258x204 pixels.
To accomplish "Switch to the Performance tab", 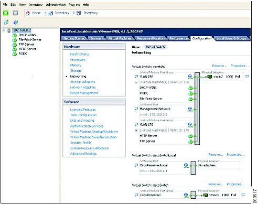I will coord(179,38).
